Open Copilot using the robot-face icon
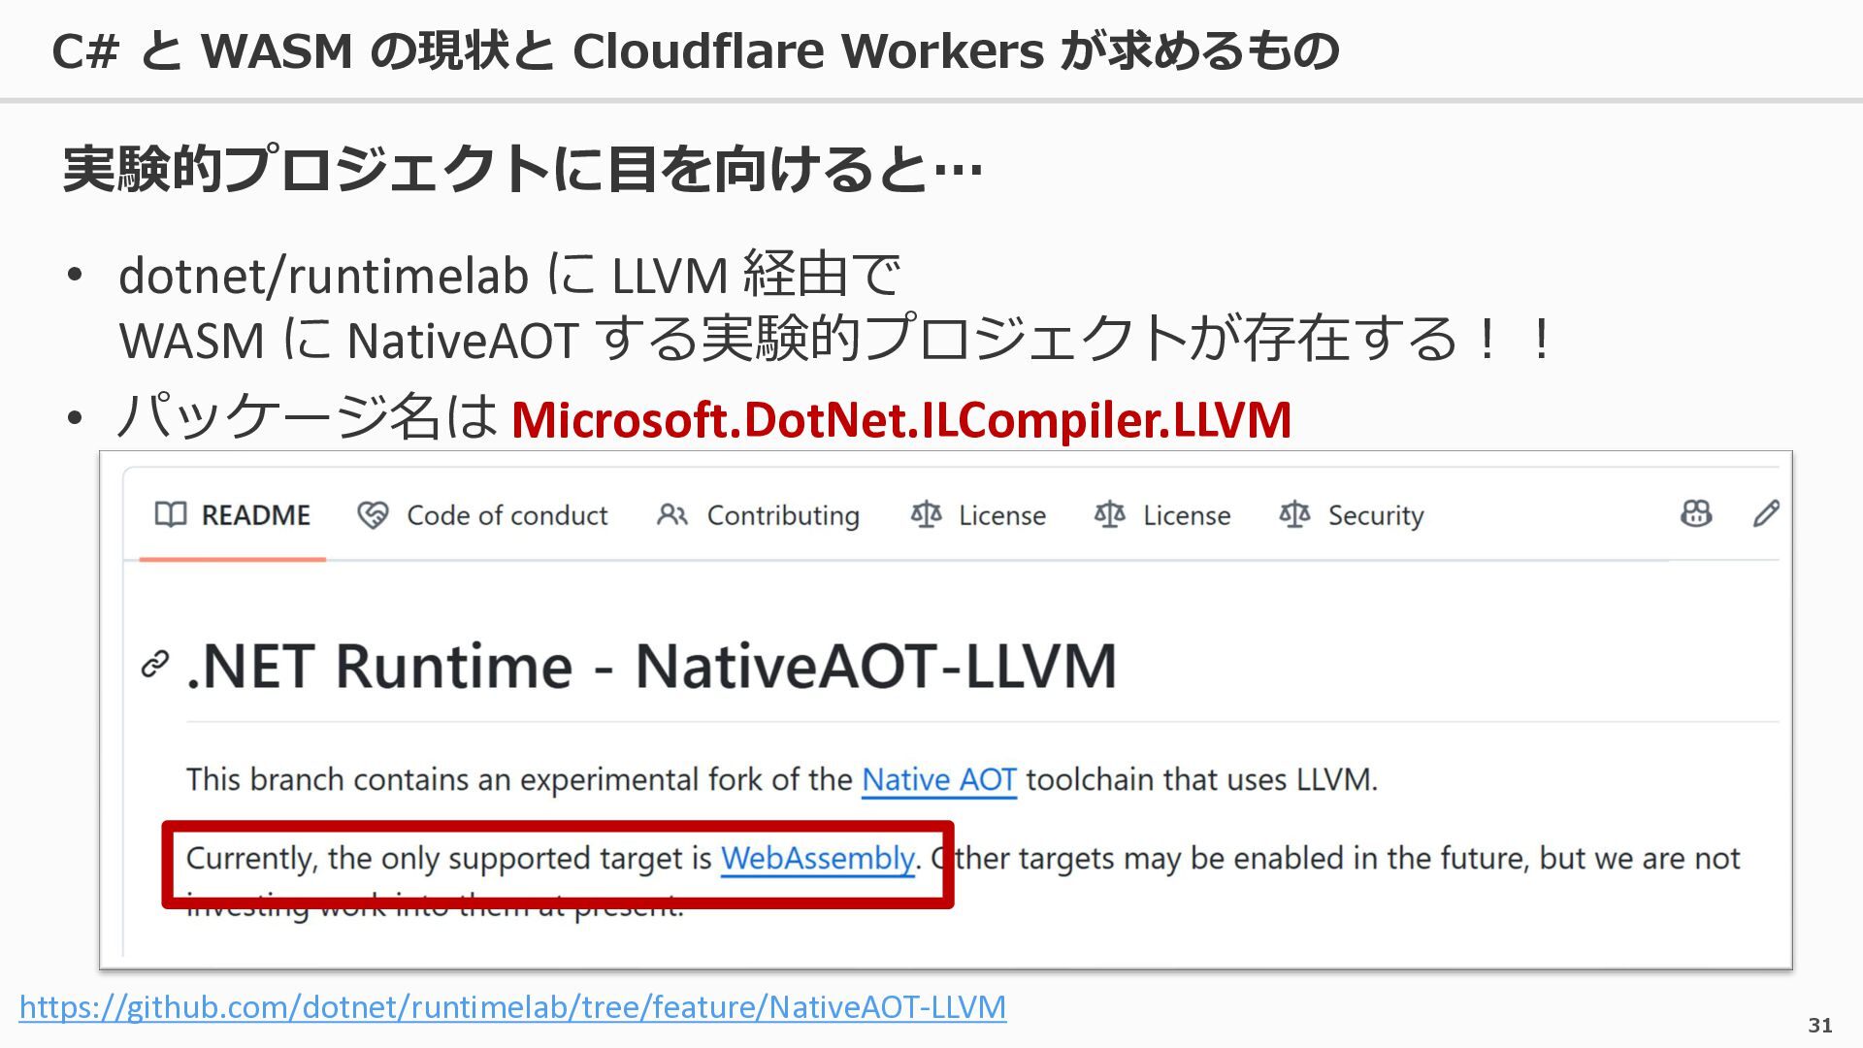This screenshot has height=1048, width=1863. pyautogui.click(x=1696, y=513)
